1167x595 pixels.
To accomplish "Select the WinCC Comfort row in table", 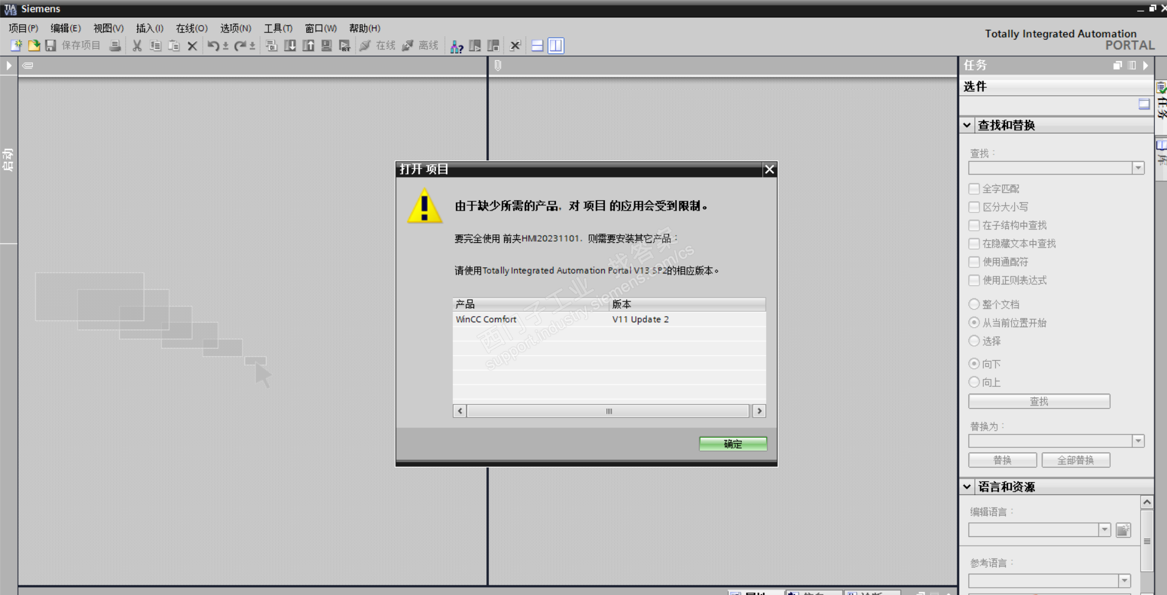I will (609, 319).
